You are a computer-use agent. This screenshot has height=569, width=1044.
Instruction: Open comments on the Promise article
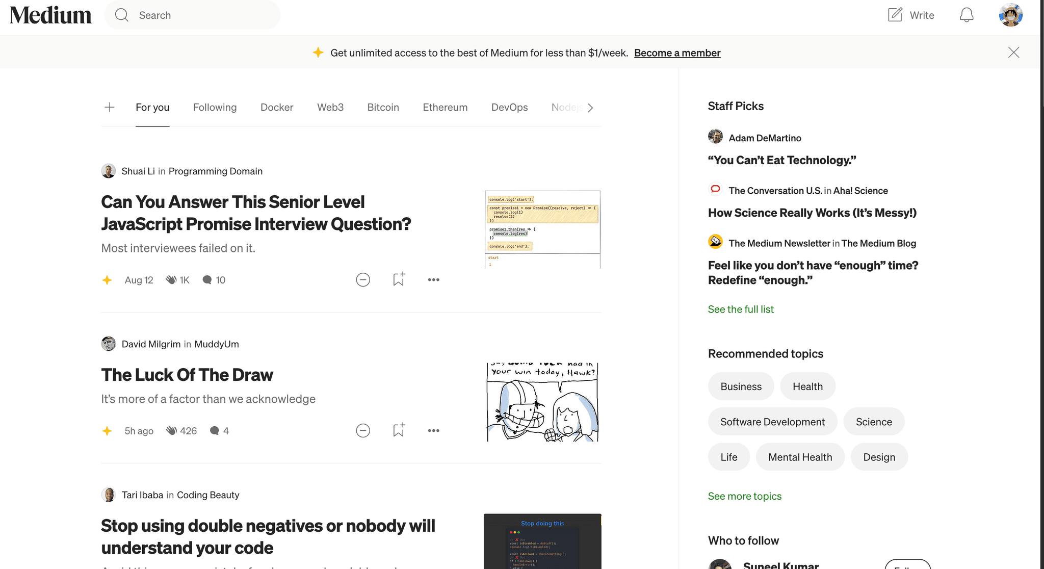214,280
